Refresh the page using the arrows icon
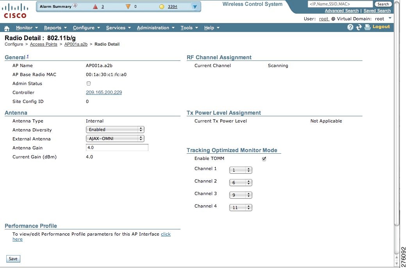The width and height of the screenshot is (407, 268). click(359, 27)
